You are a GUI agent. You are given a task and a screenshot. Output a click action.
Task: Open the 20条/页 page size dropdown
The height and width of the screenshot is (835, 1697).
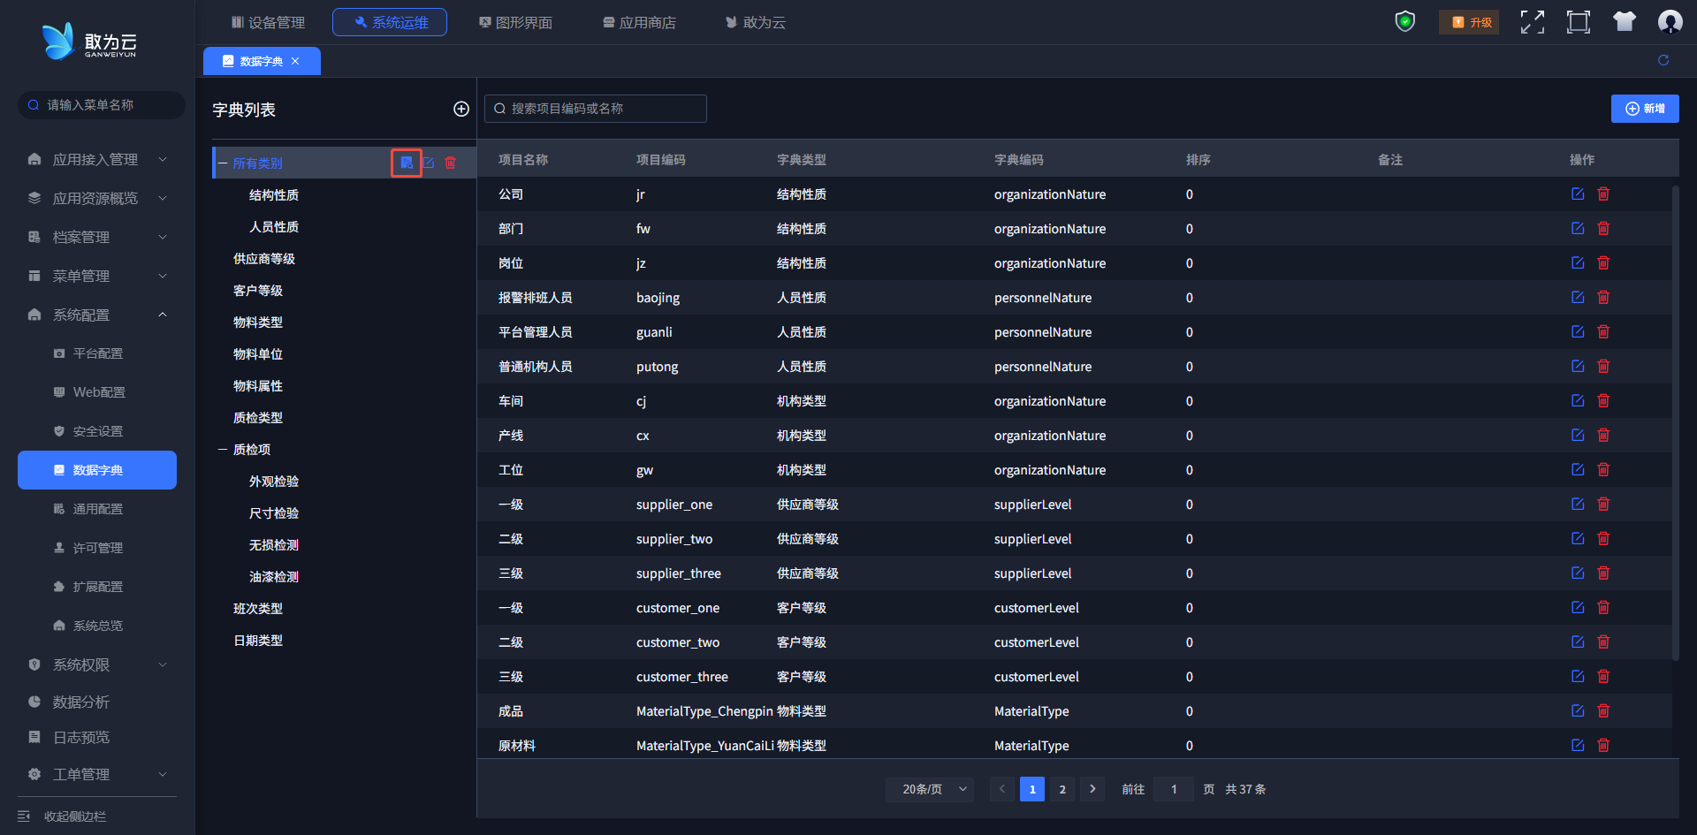click(930, 789)
